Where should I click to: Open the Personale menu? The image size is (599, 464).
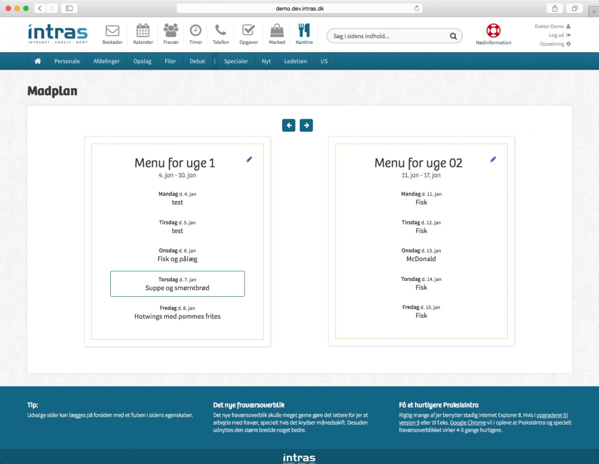pos(67,61)
